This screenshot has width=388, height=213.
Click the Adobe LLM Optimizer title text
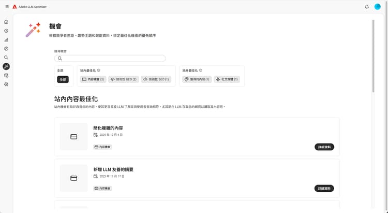[x=33, y=7]
